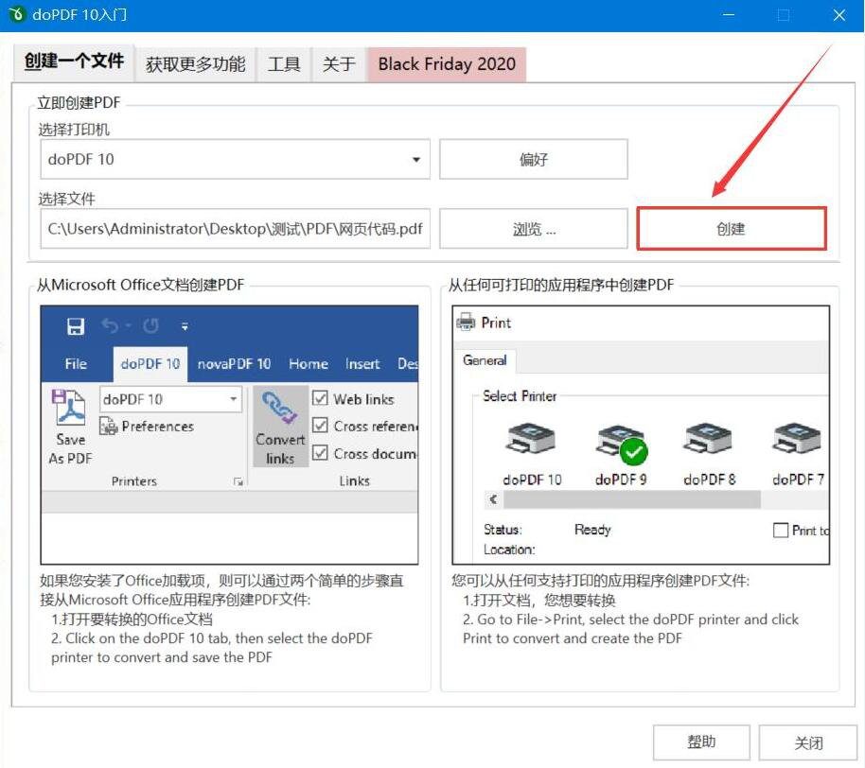Click the '1.打开文档，您想要转换' step text
Viewport: 865px width, 768px height.
539,600
